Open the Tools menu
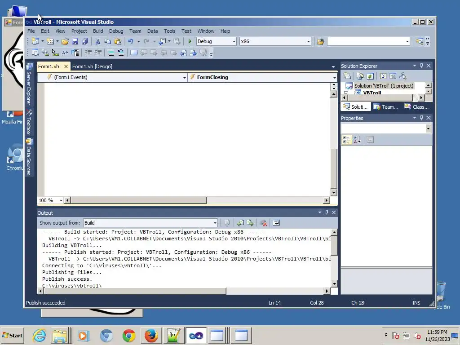Screen dimensions: 460x345 [169, 31]
